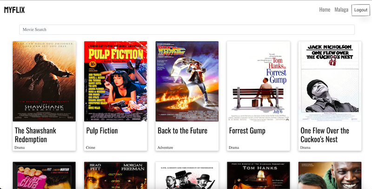Click Adventure genre under Back to the Future
The width and height of the screenshot is (372, 189).
[165, 148]
